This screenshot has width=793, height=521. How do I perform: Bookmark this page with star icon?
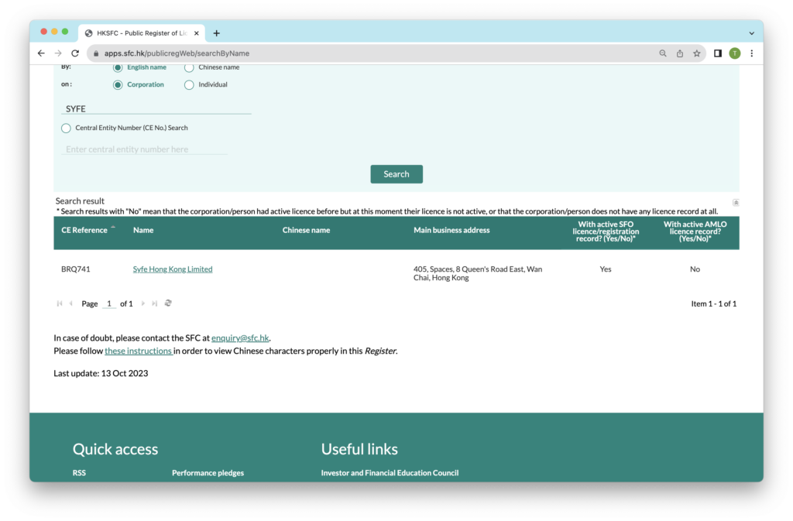[x=696, y=53]
